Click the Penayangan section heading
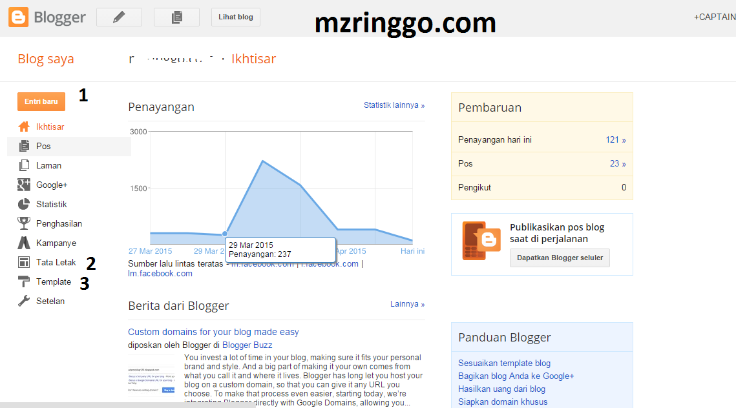736x408 pixels. click(x=161, y=107)
